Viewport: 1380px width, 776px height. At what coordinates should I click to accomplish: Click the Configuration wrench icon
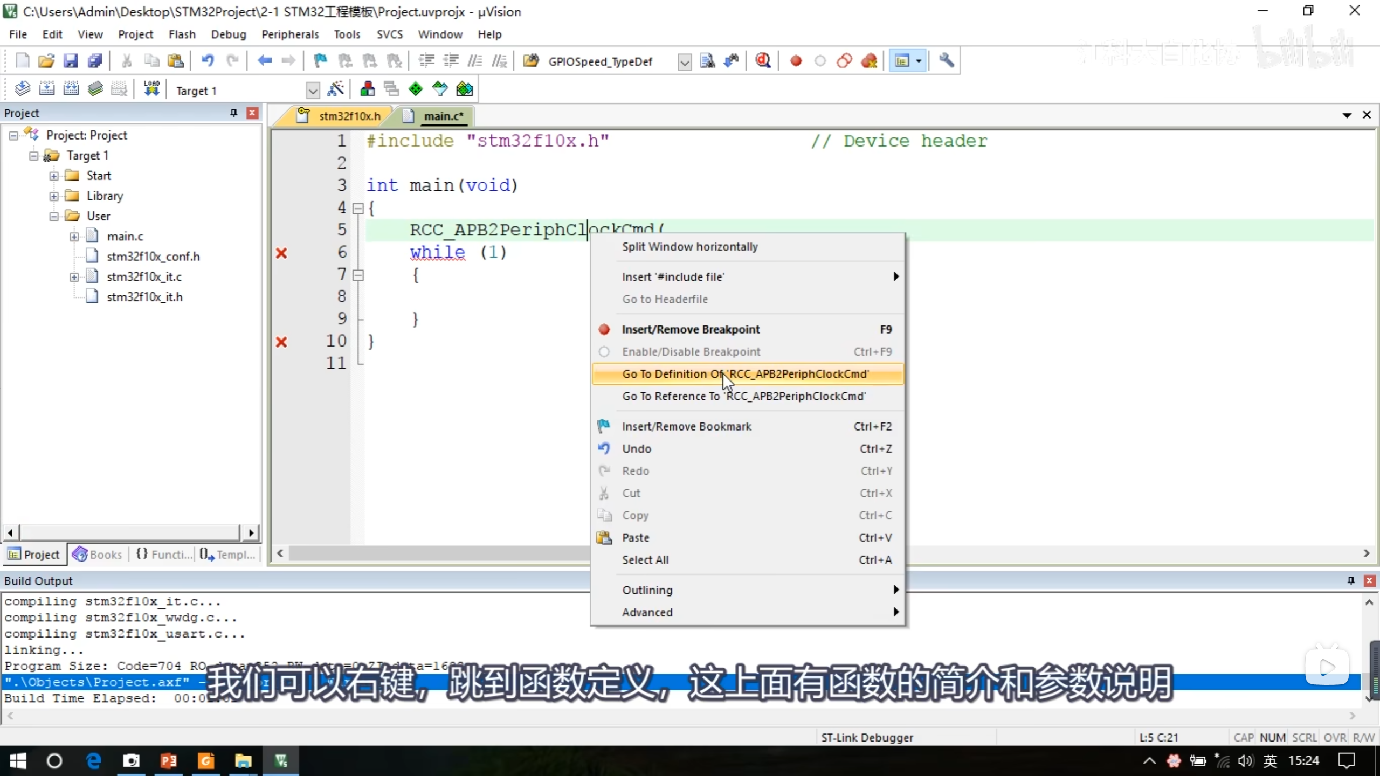946,61
